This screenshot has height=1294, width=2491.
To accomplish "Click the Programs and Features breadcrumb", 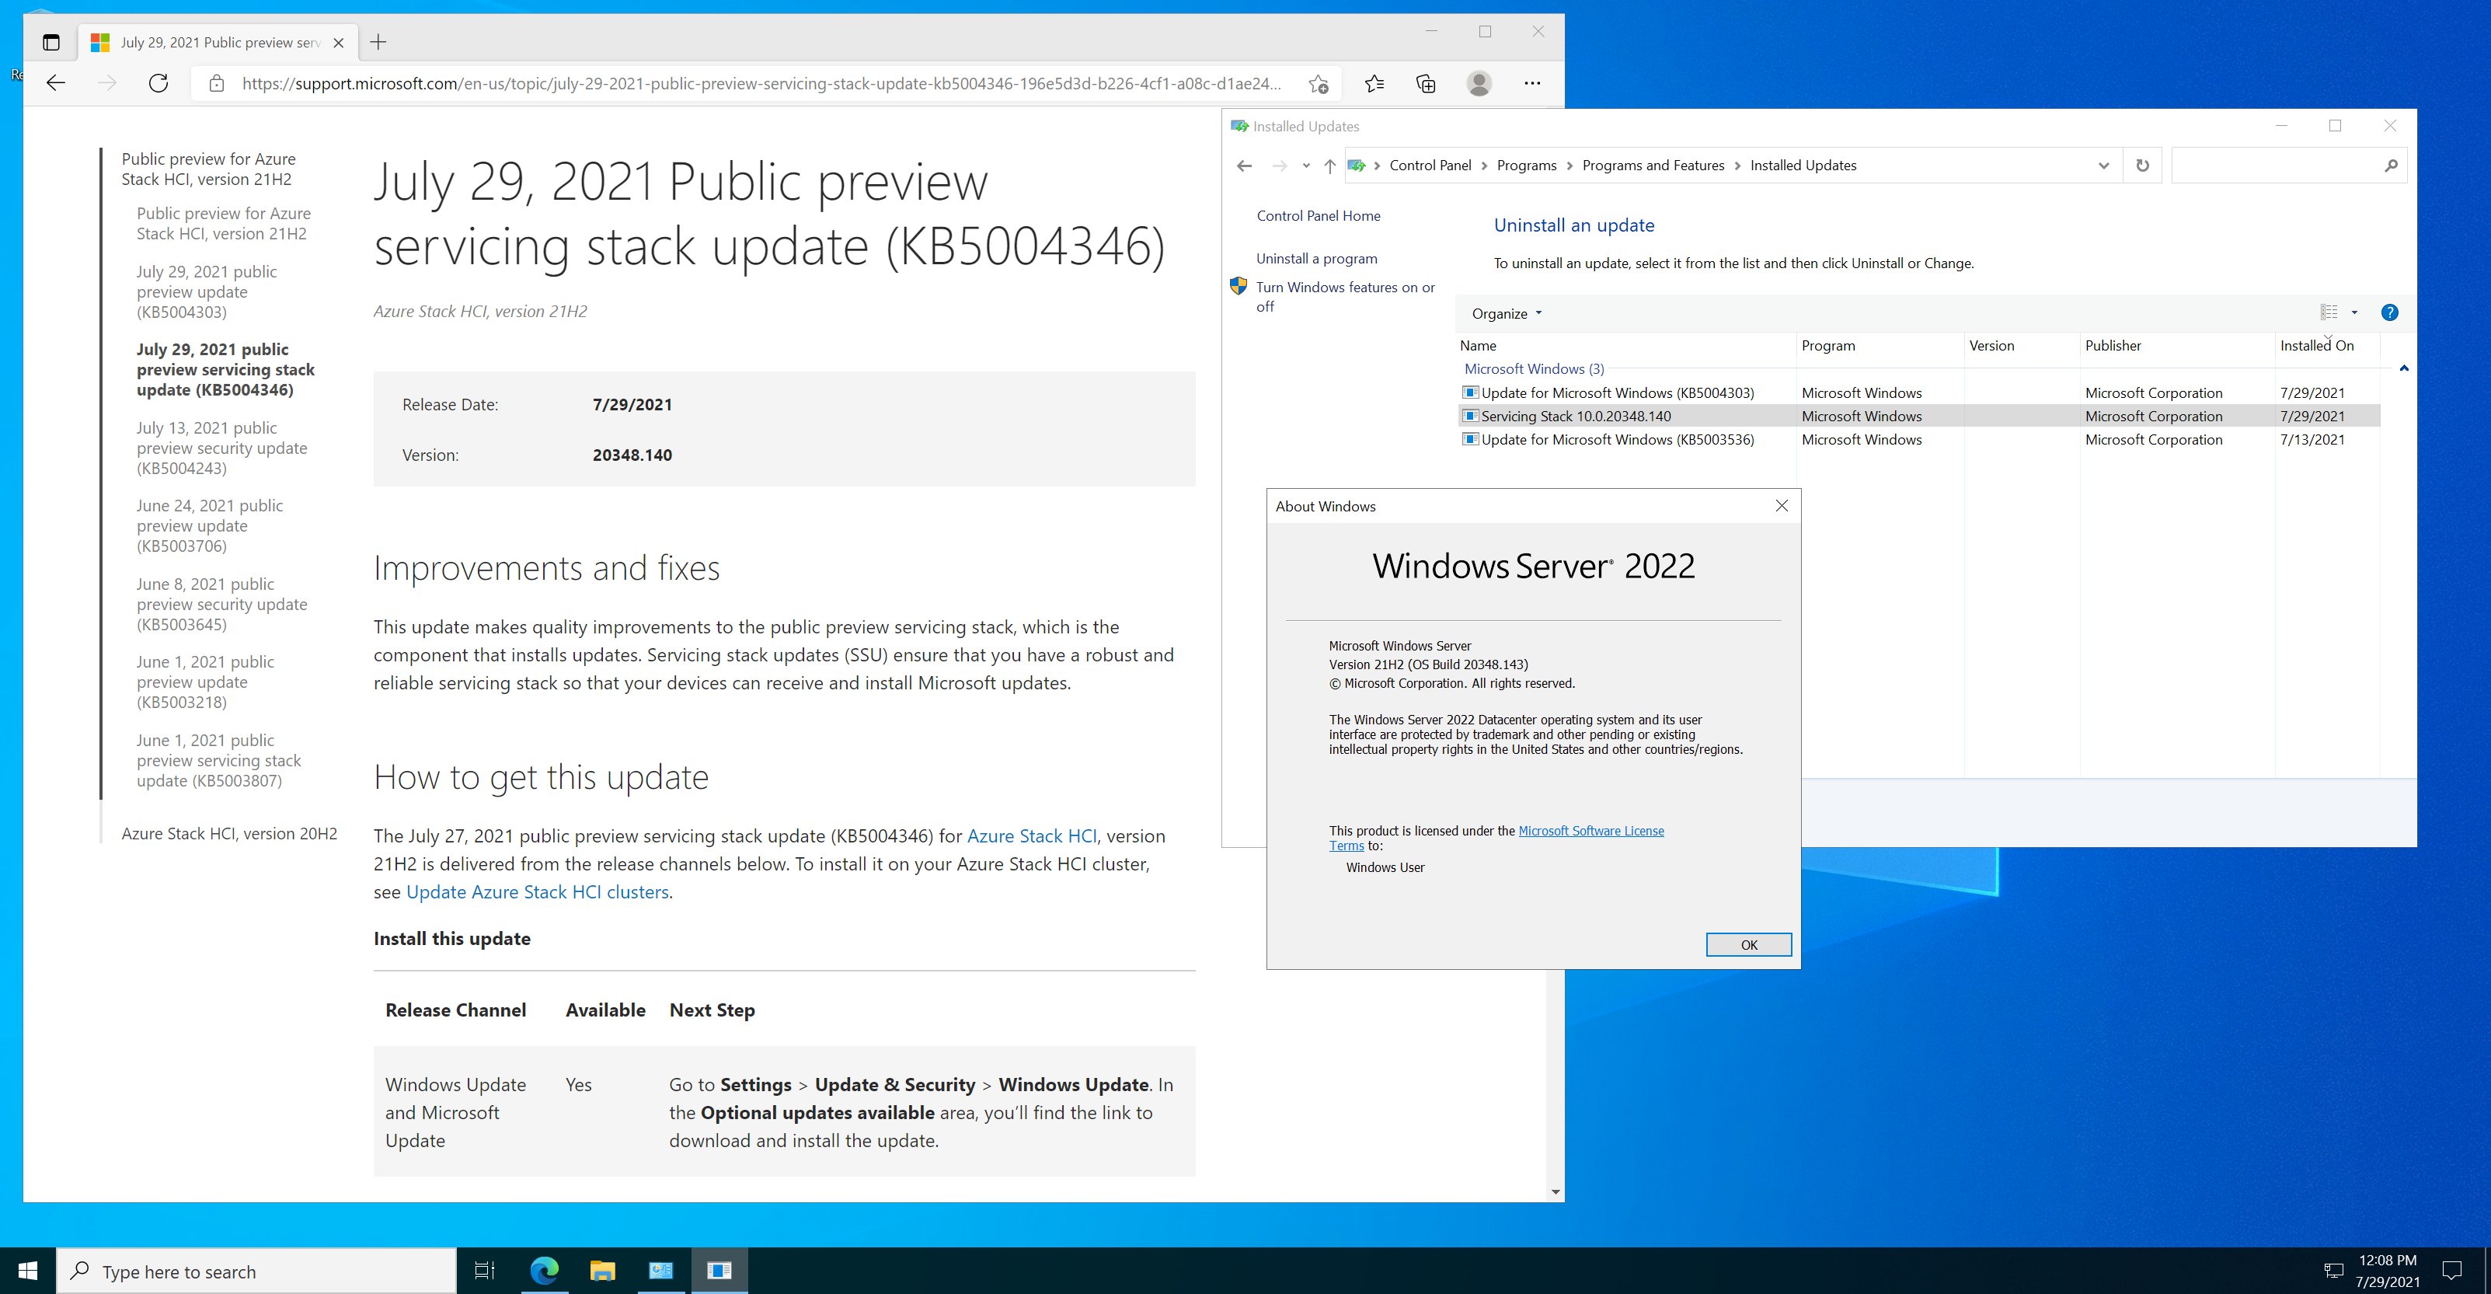I will point(1653,166).
